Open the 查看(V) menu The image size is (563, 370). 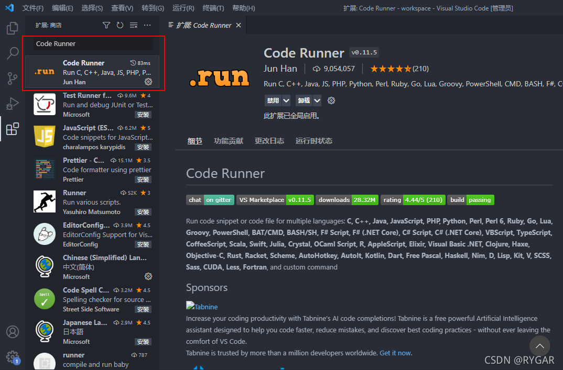[122, 8]
